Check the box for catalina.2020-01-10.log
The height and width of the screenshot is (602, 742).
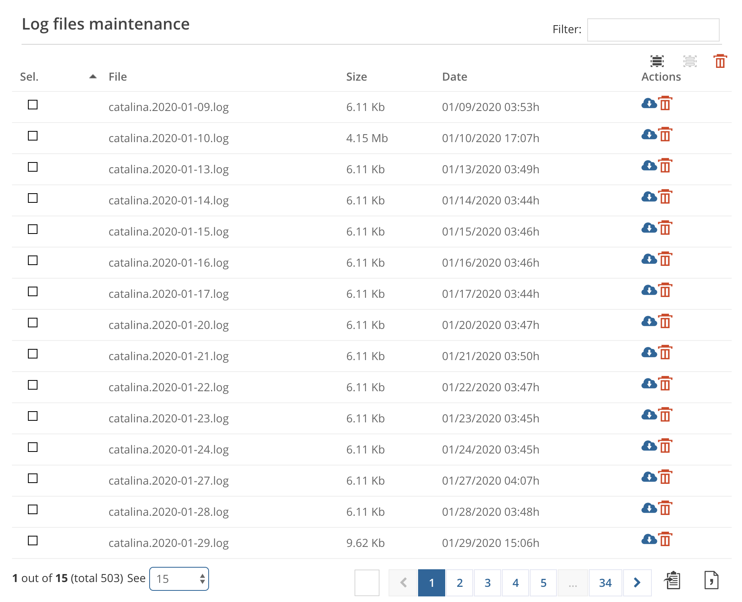[x=33, y=136]
